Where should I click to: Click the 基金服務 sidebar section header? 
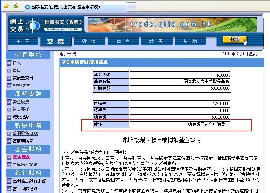pyautogui.click(x=28, y=149)
